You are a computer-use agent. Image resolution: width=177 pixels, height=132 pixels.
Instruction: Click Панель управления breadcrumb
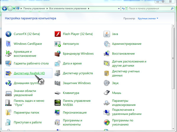click(x=34, y=9)
